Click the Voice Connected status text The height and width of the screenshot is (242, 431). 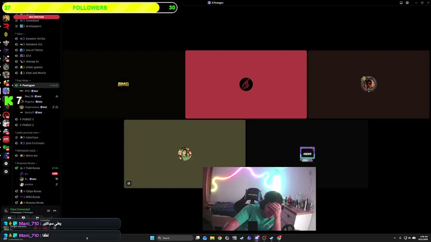coord(20,209)
